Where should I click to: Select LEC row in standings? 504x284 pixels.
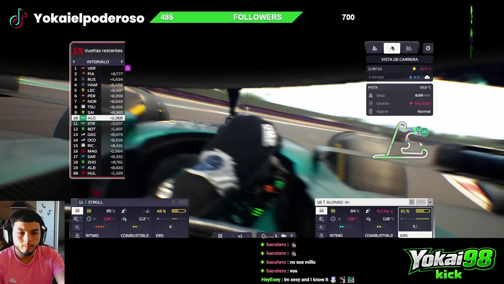[97, 90]
